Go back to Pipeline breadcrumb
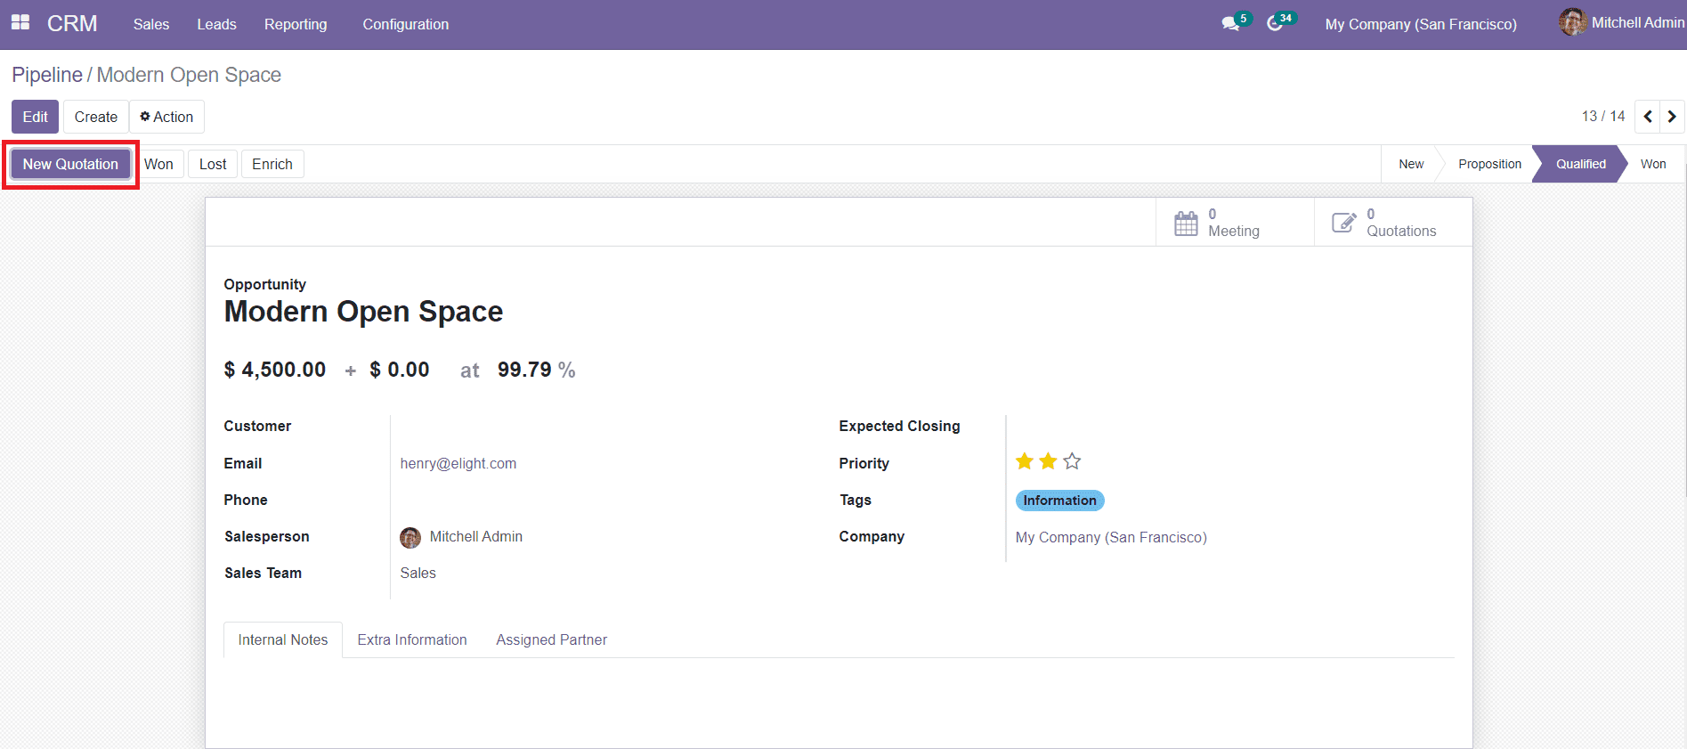This screenshot has width=1687, height=749. pyautogui.click(x=47, y=75)
